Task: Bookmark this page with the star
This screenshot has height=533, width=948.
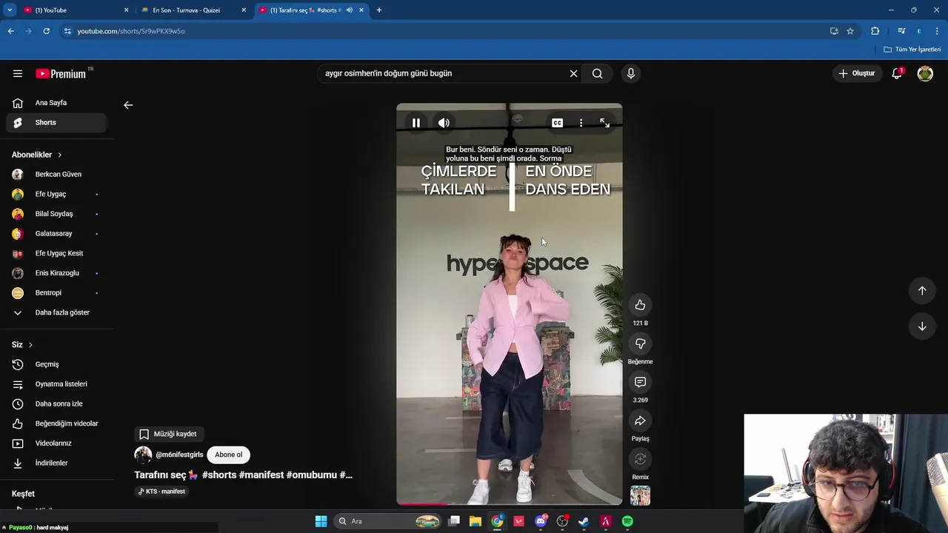Action: tap(850, 31)
